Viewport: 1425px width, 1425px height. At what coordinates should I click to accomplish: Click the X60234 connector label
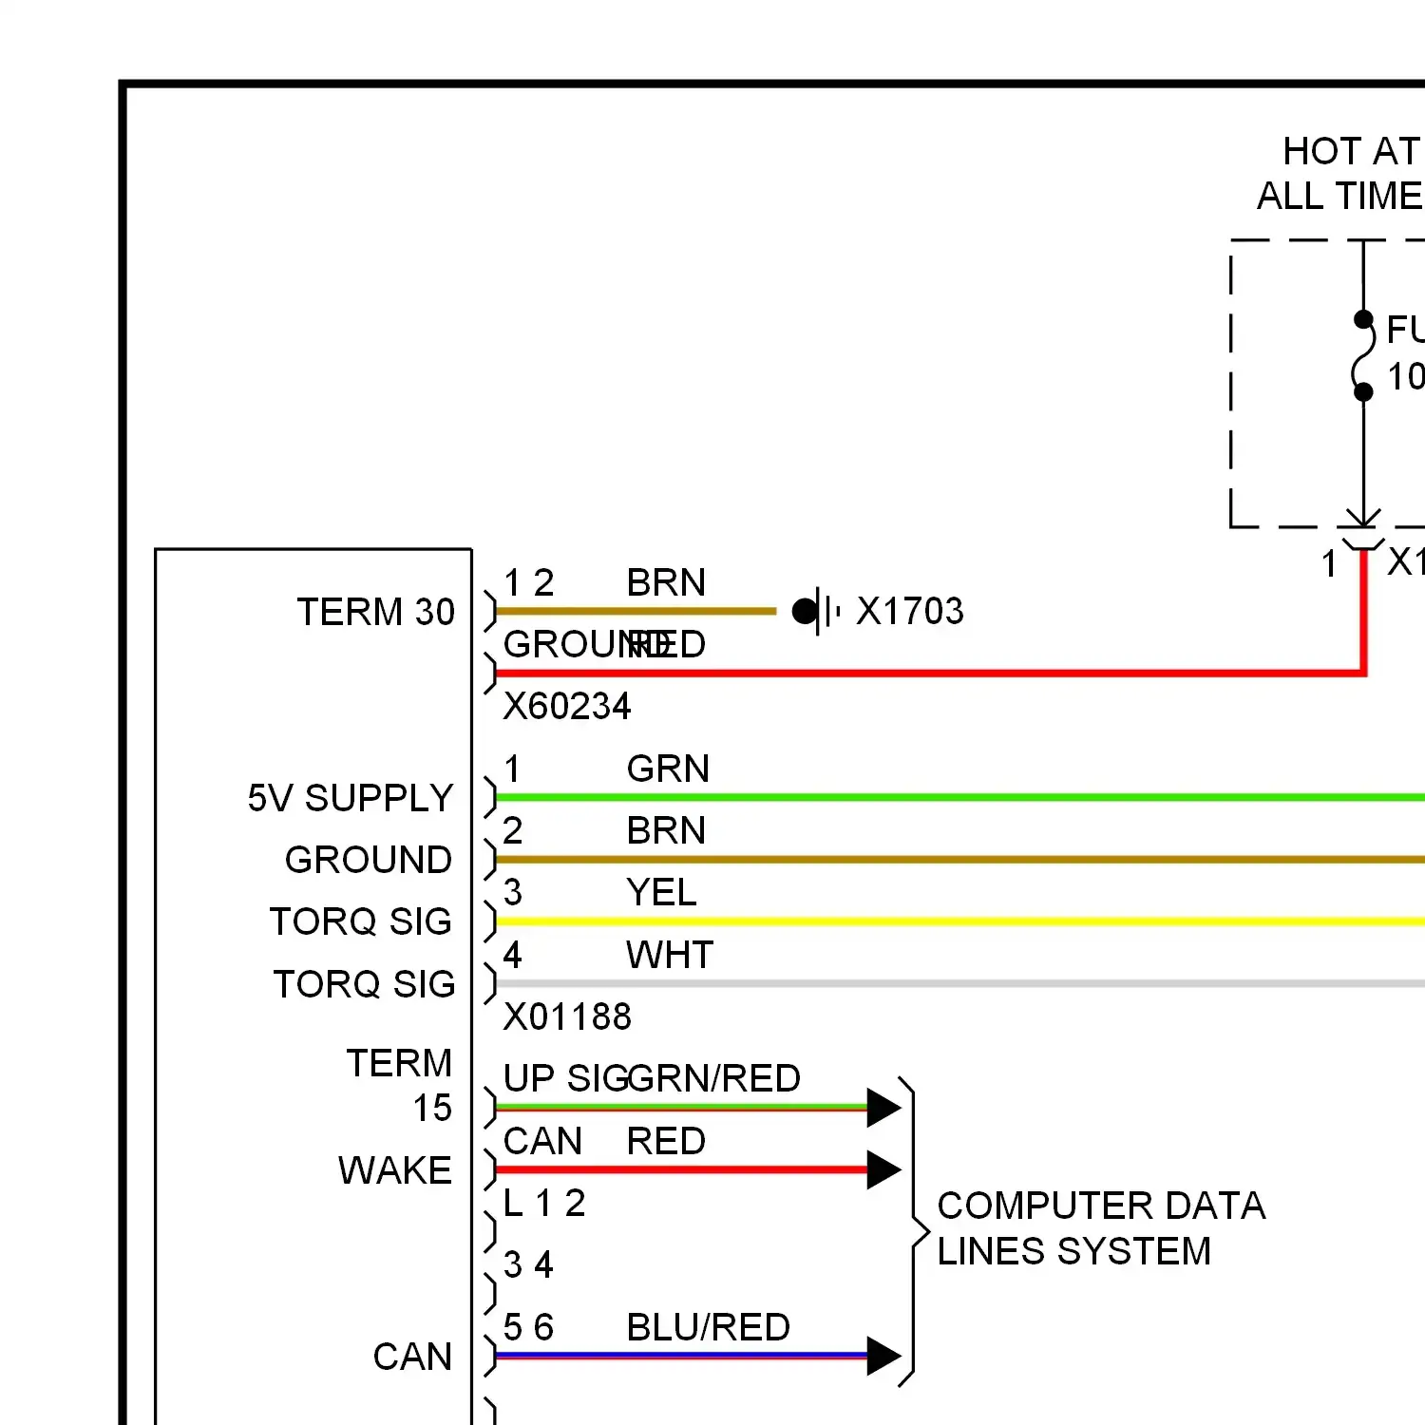(567, 706)
